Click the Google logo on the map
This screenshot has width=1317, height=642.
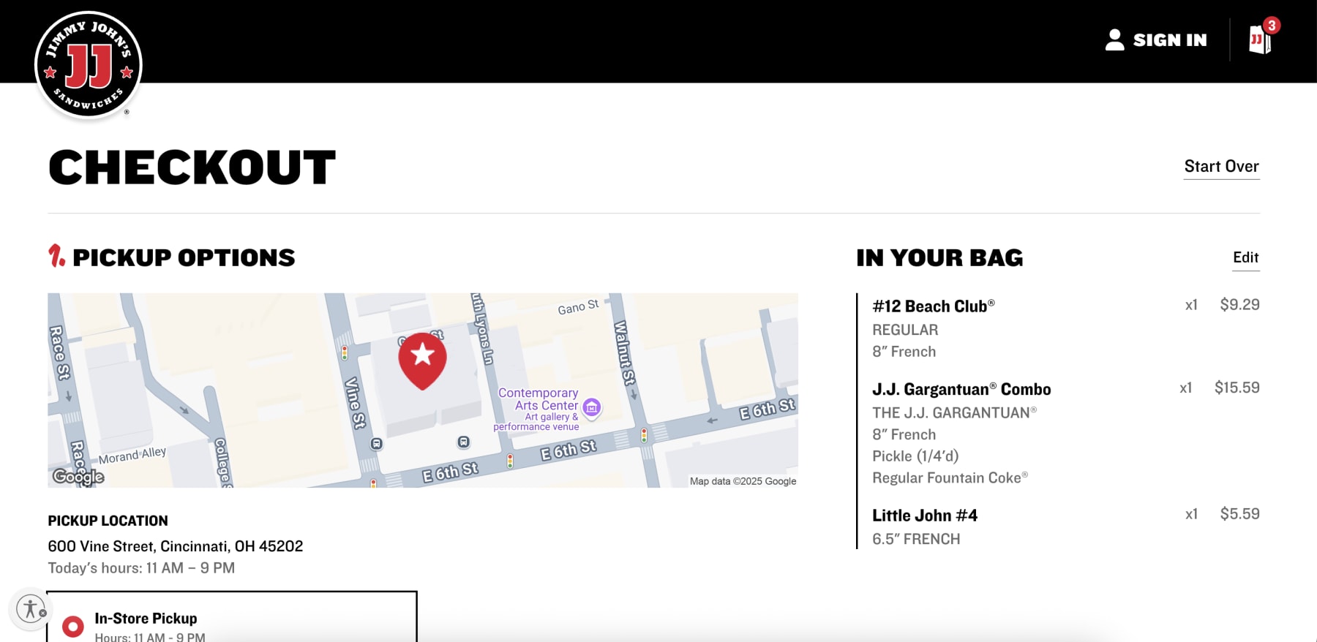coord(78,477)
